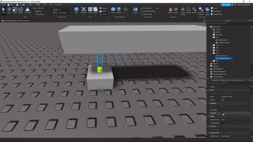
Task: Collapse the Attachments properties section
Action: [208, 133]
